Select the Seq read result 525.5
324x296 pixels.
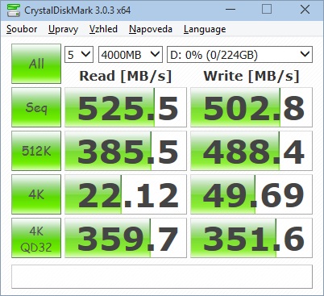point(126,107)
